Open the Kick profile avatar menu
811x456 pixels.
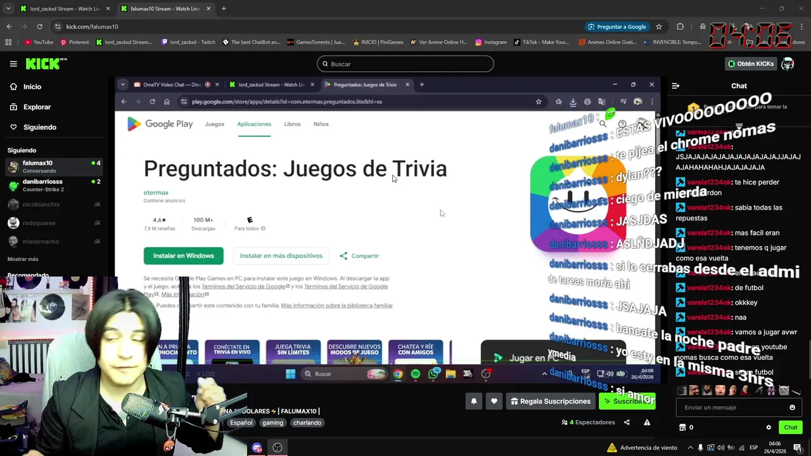tap(788, 64)
